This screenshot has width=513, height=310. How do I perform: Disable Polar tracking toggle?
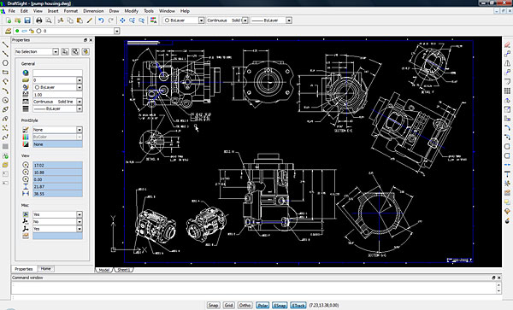pos(262,305)
